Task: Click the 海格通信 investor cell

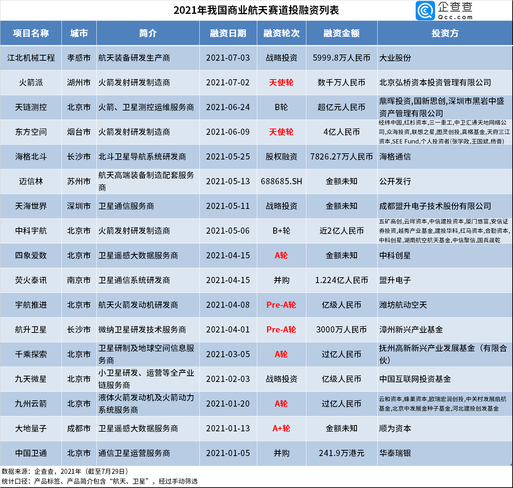Action: (x=445, y=157)
